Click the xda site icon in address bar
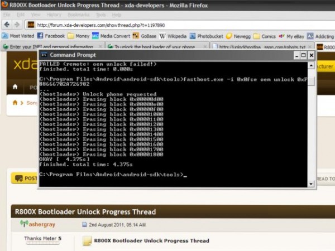The width and height of the screenshot is (335, 251). (31, 25)
